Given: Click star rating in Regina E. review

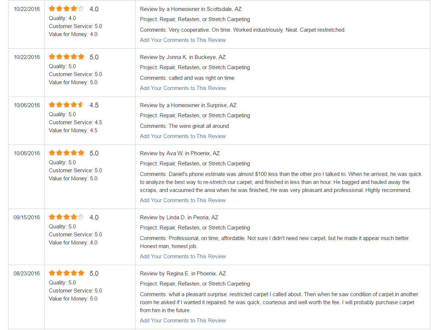Looking at the screenshot, I should 67,273.
